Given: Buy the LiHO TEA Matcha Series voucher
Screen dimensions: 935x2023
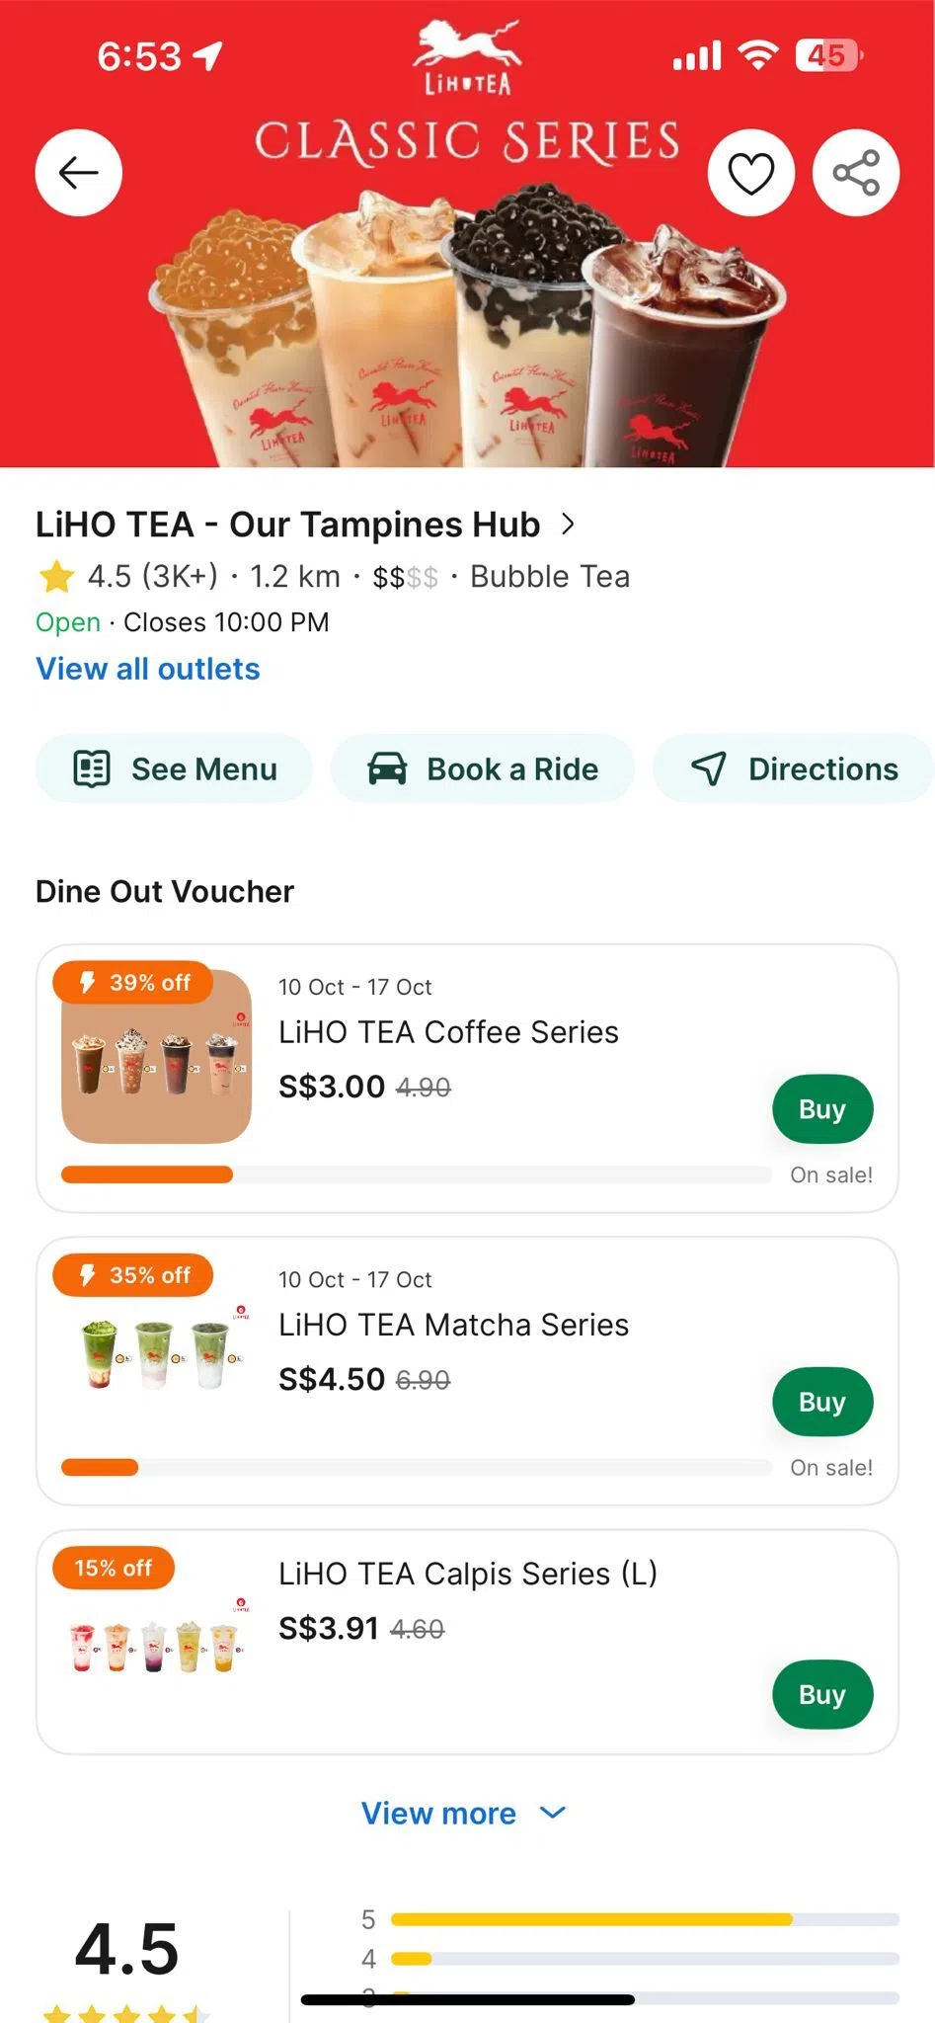Looking at the screenshot, I should pyautogui.click(x=821, y=1402).
